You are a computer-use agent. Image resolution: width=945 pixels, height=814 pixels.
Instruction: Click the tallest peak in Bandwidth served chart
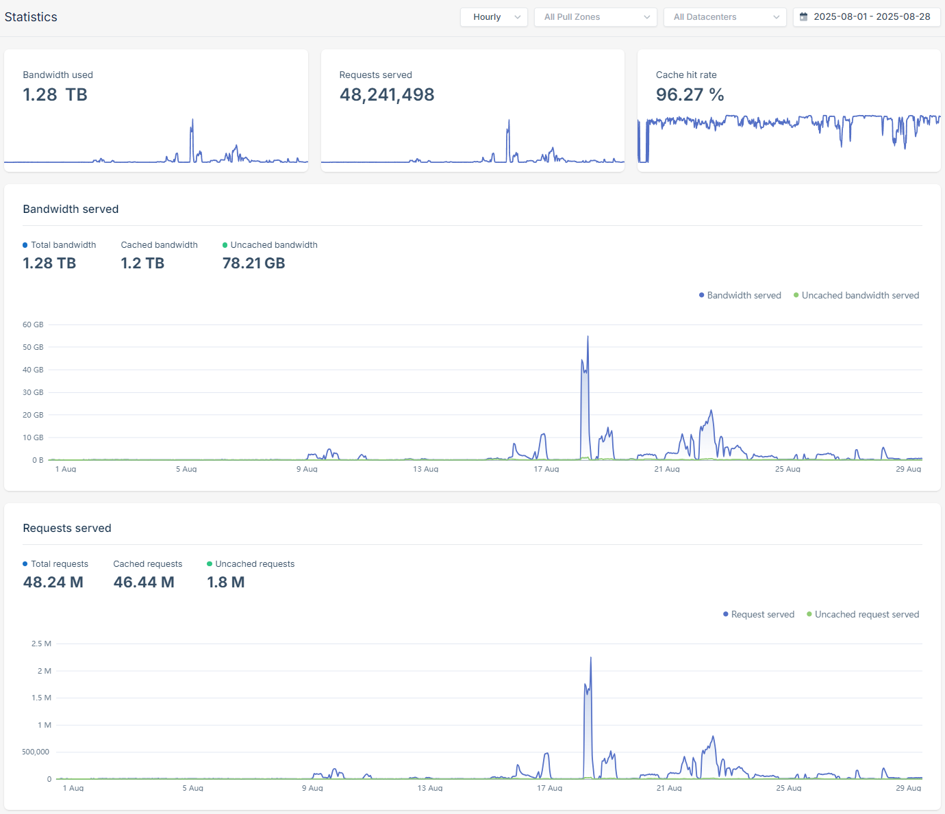click(x=588, y=338)
